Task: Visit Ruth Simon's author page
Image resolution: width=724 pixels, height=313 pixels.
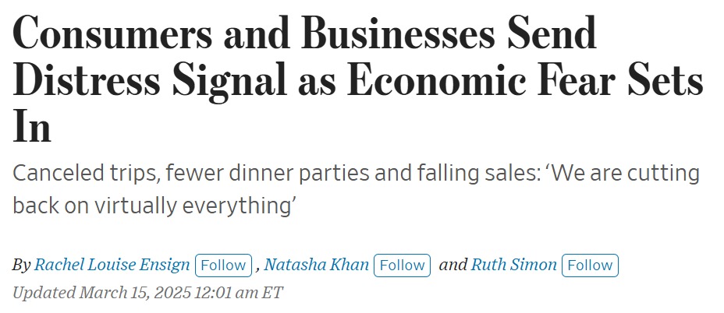Action: [x=513, y=265]
